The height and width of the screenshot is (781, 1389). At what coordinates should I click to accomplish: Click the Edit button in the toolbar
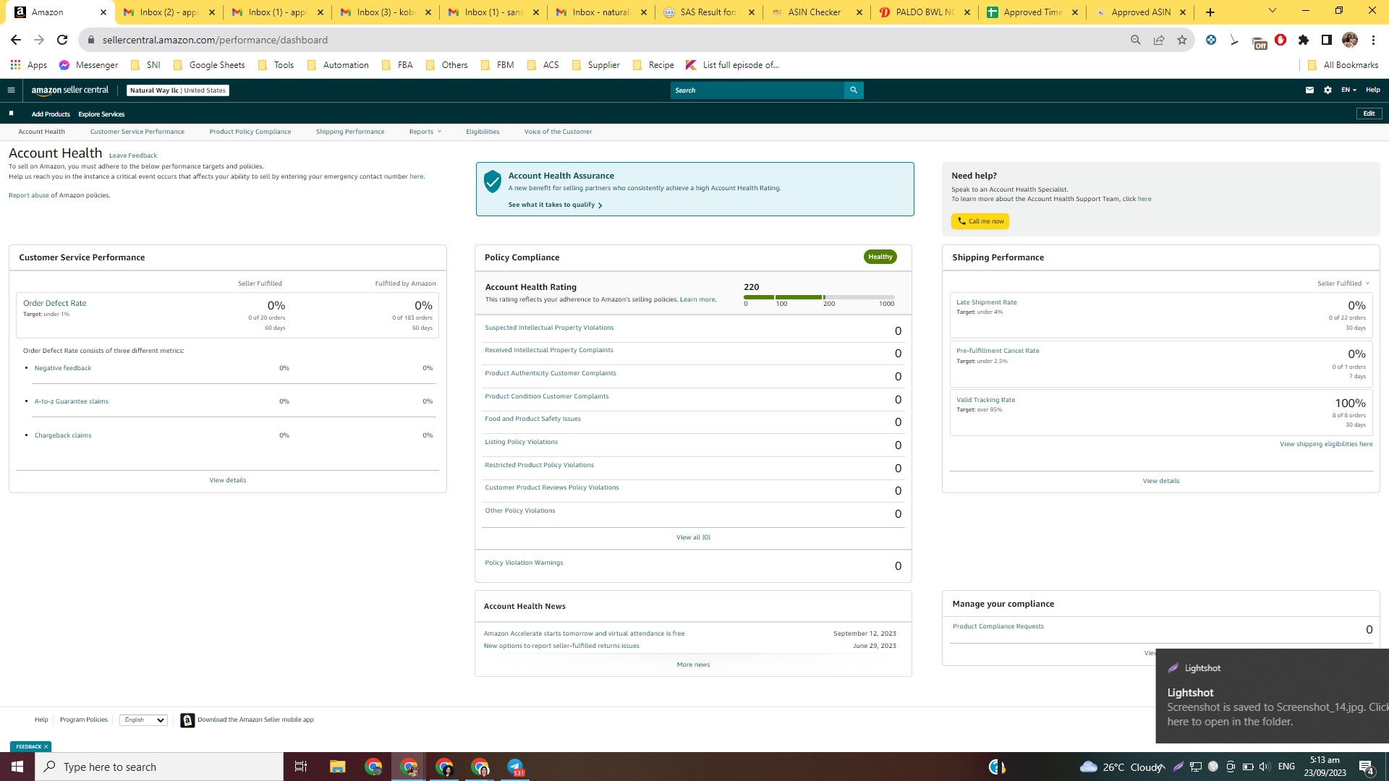tap(1369, 114)
